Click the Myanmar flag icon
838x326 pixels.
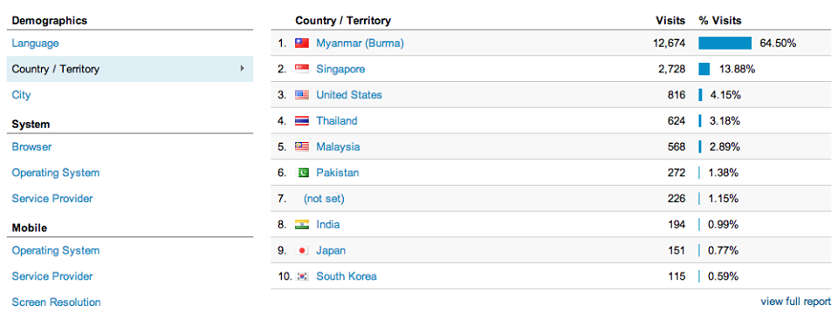click(x=302, y=44)
